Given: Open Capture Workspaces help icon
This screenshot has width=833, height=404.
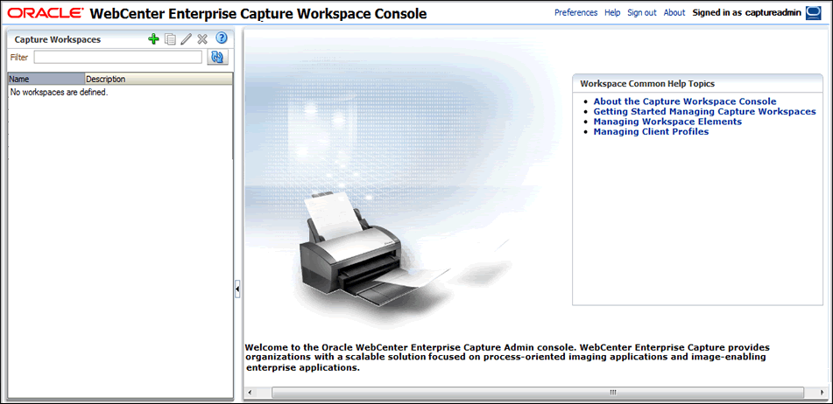Looking at the screenshot, I should coord(222,38).
